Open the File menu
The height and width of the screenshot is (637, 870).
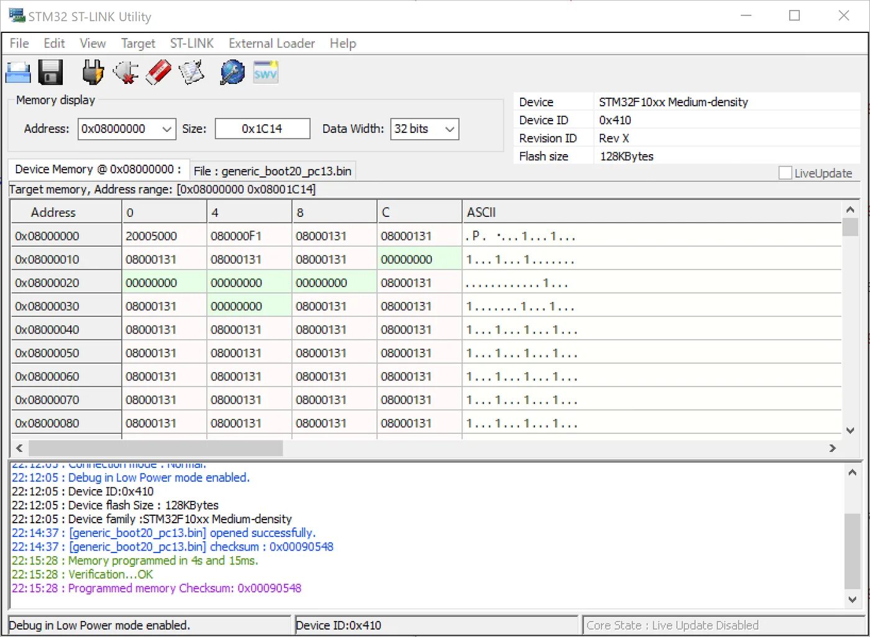pyautogui.click(x=19, y=44)
